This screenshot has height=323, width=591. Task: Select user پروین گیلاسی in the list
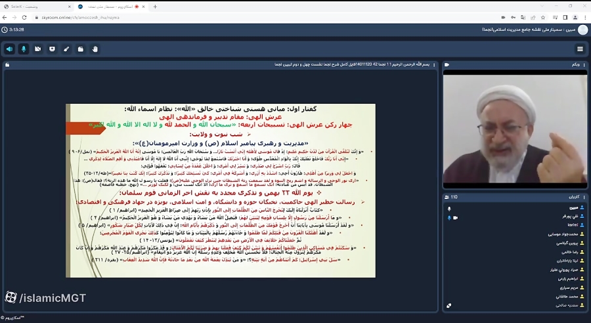[x=567, y=243]
